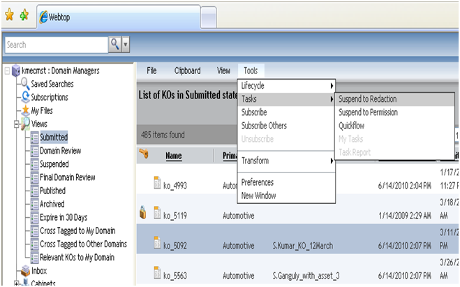460x287 pixels.
Task: Select the Suspended view
Action: (x=54, y=164)
